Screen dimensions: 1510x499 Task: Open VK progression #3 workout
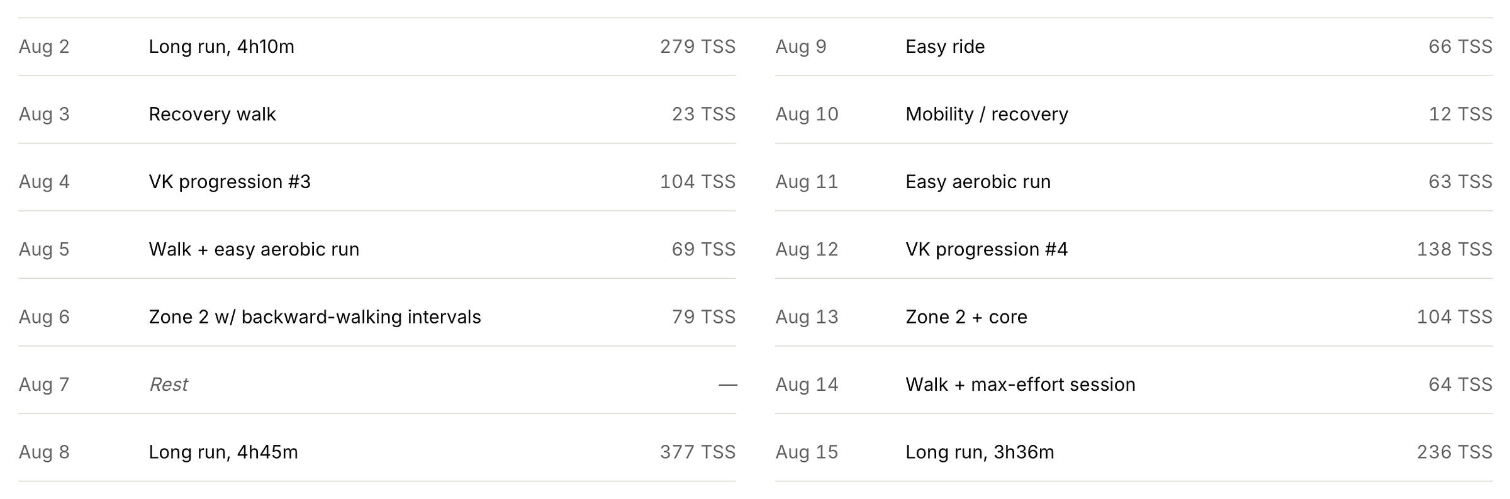click(377, 182)
